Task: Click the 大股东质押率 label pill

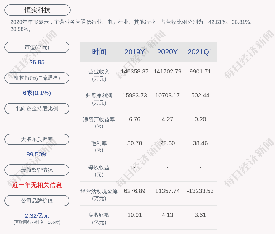Action: click(x=37, y=139)
